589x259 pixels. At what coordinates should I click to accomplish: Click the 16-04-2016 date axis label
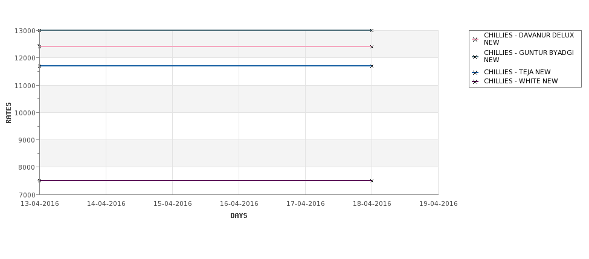tap(239, 203)
